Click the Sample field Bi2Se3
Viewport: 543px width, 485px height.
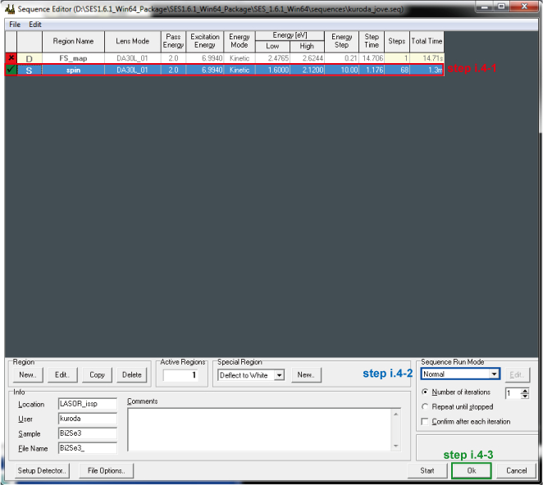click(x=88, y=433)
